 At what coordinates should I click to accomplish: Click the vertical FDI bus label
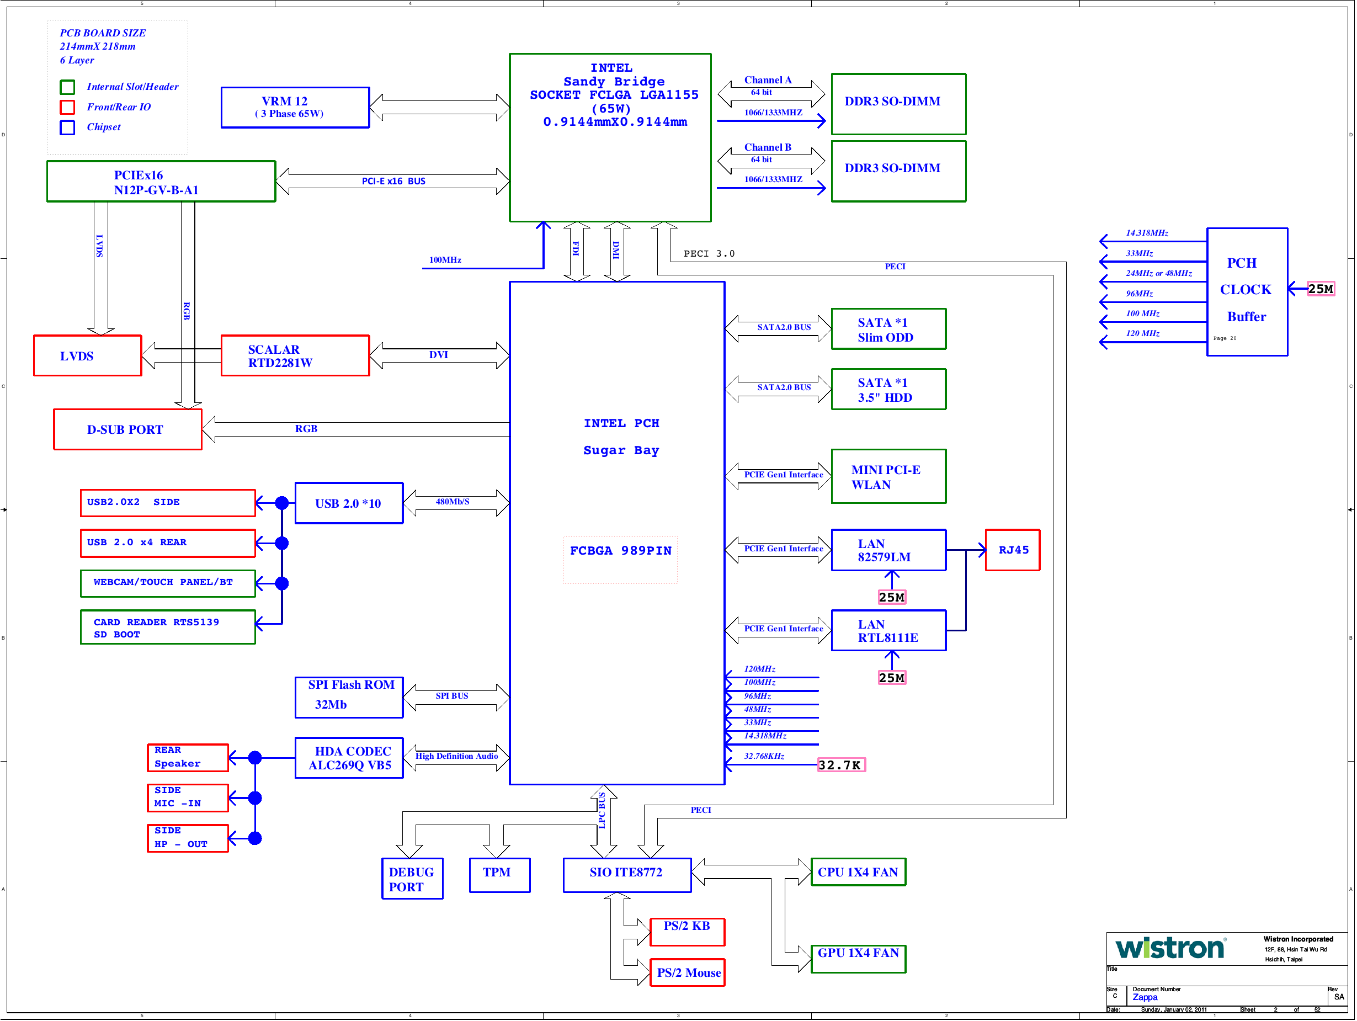[576, 248]
